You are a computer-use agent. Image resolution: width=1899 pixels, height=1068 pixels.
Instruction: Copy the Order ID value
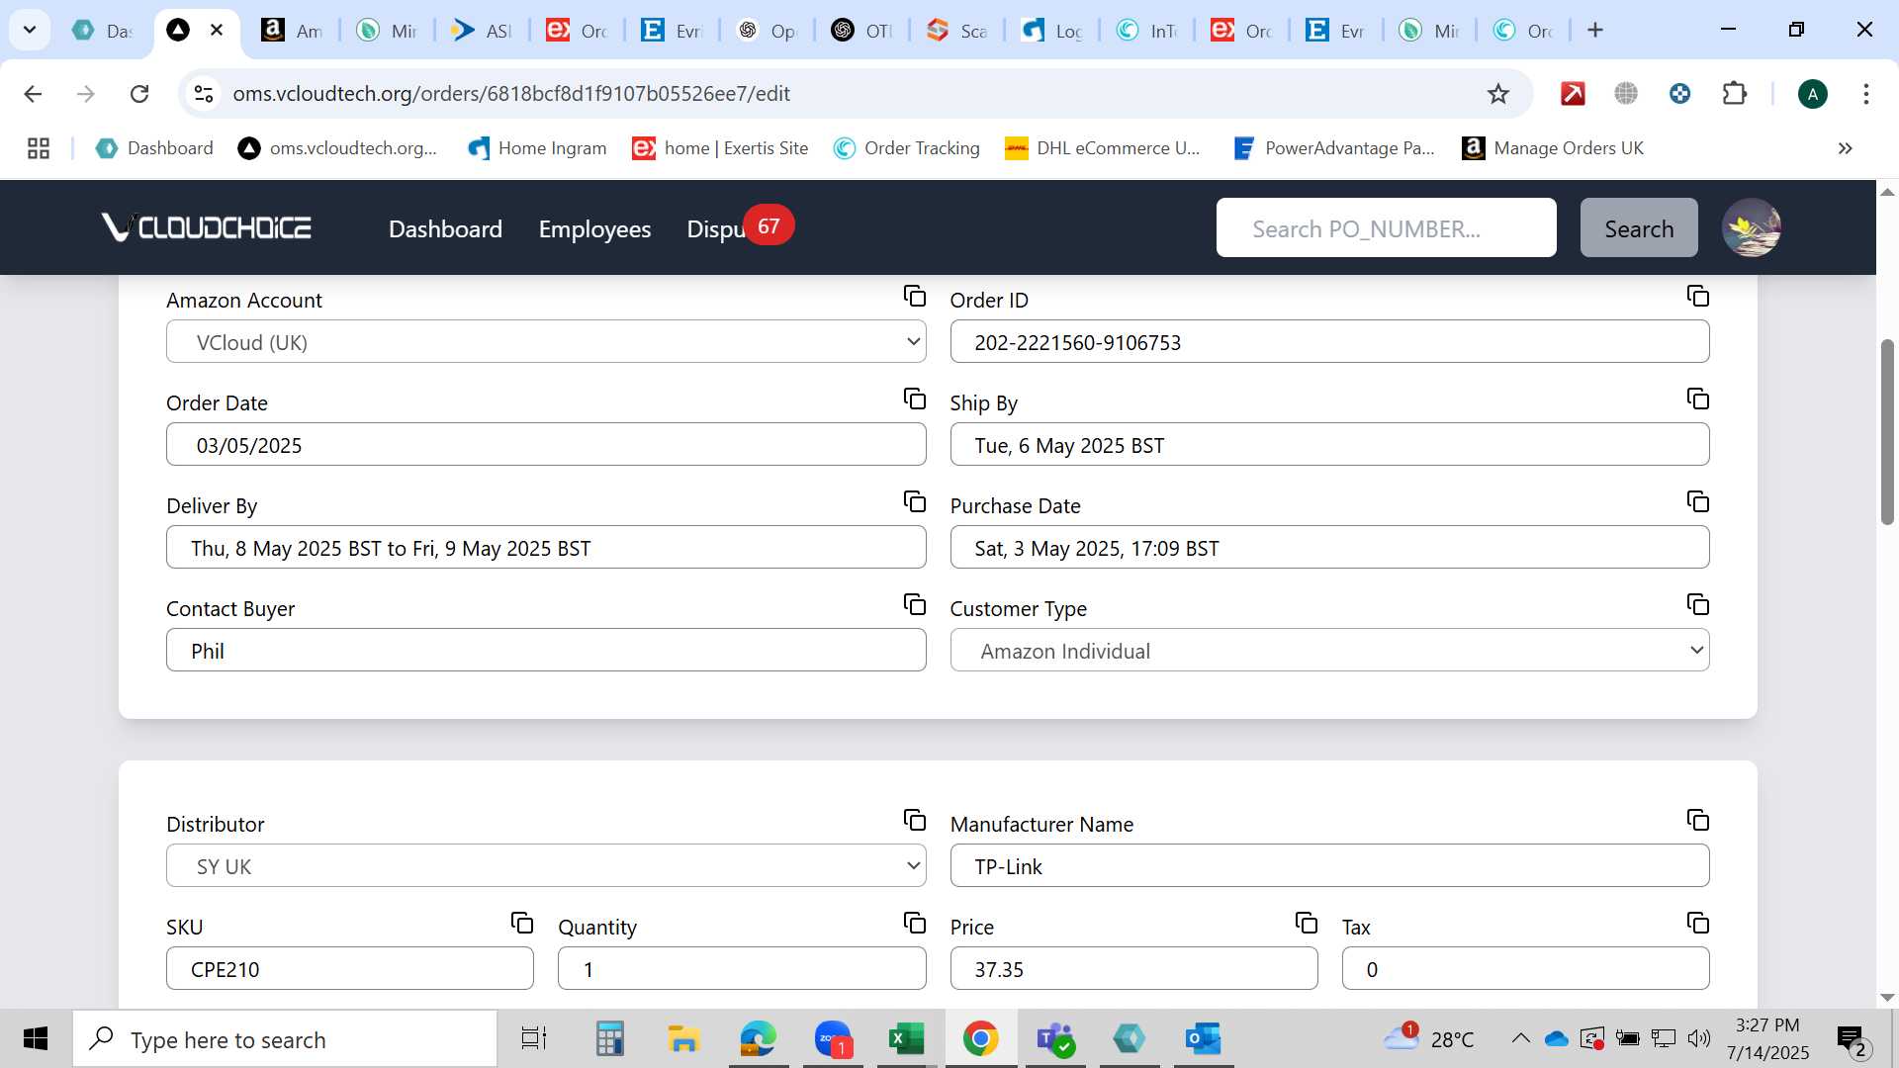(x=1698, y=297)
